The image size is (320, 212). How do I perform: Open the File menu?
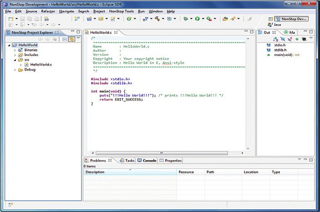click(x=8, y=11)
